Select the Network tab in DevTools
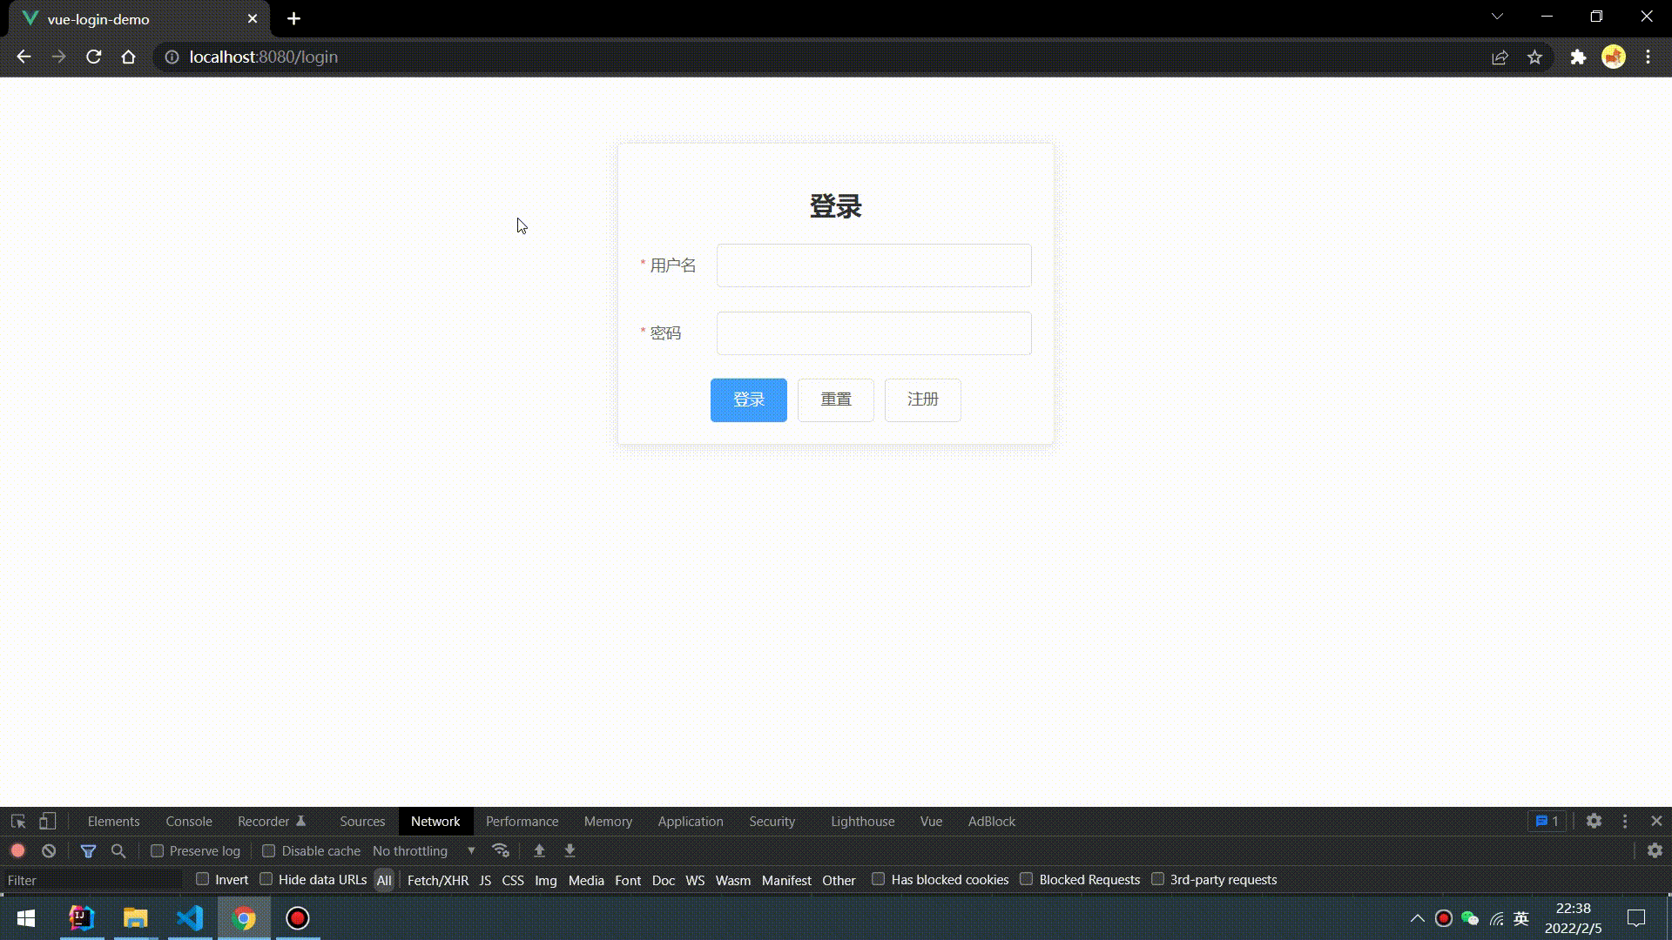The height and width of the screenshot is (940, 1672). (435, 821)
